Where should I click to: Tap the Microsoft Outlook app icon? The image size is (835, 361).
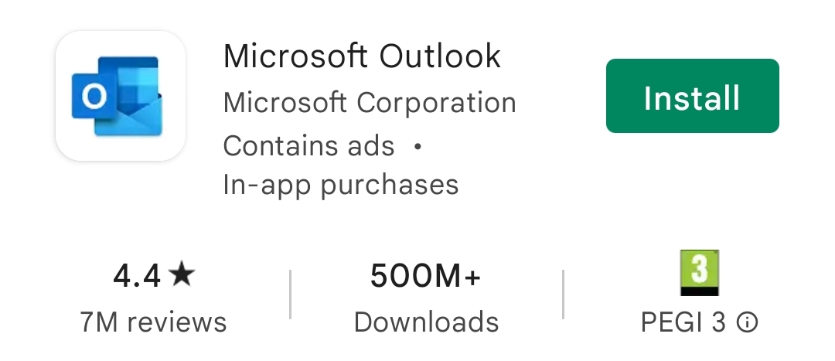pos(121,96)
